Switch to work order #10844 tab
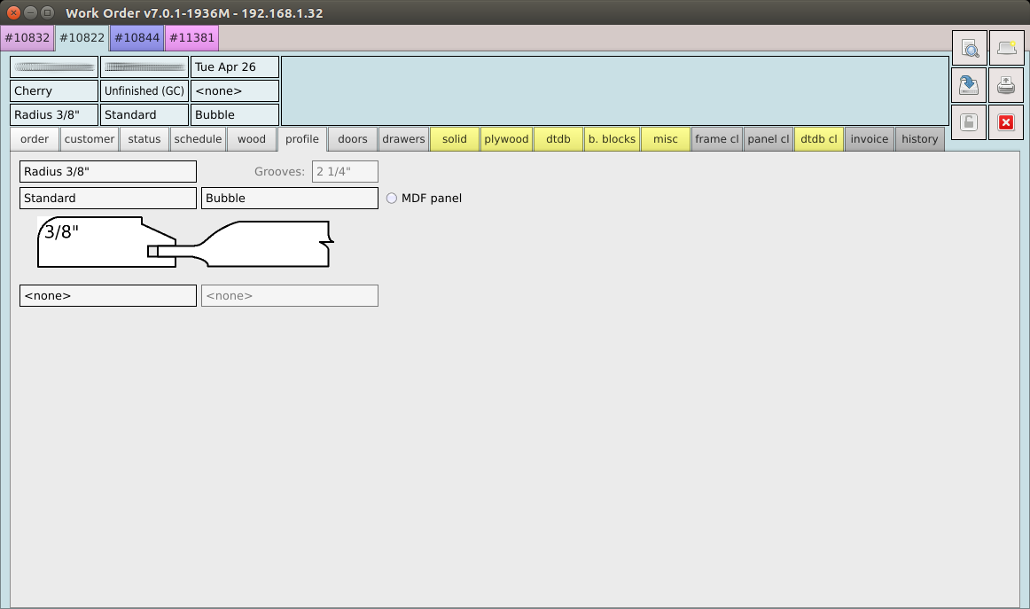This screenshot has width=1030, height=609. coord(137,38)
